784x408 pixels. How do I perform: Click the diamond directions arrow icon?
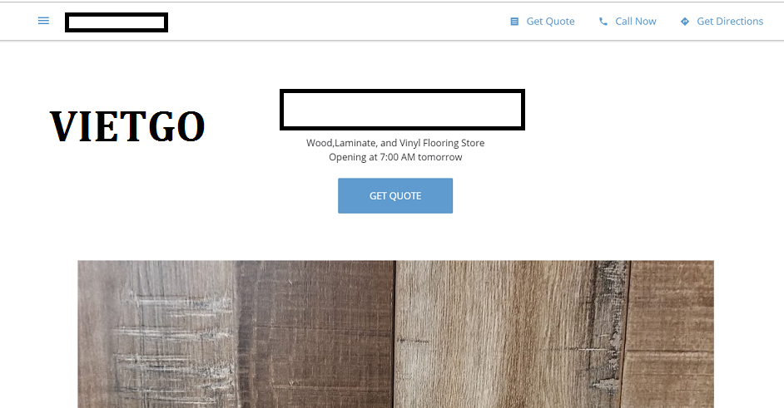pyautogui.click(x=685, y=22)
